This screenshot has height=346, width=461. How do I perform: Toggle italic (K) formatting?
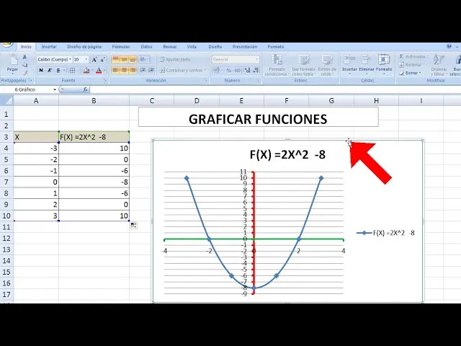tap(50, 71)
